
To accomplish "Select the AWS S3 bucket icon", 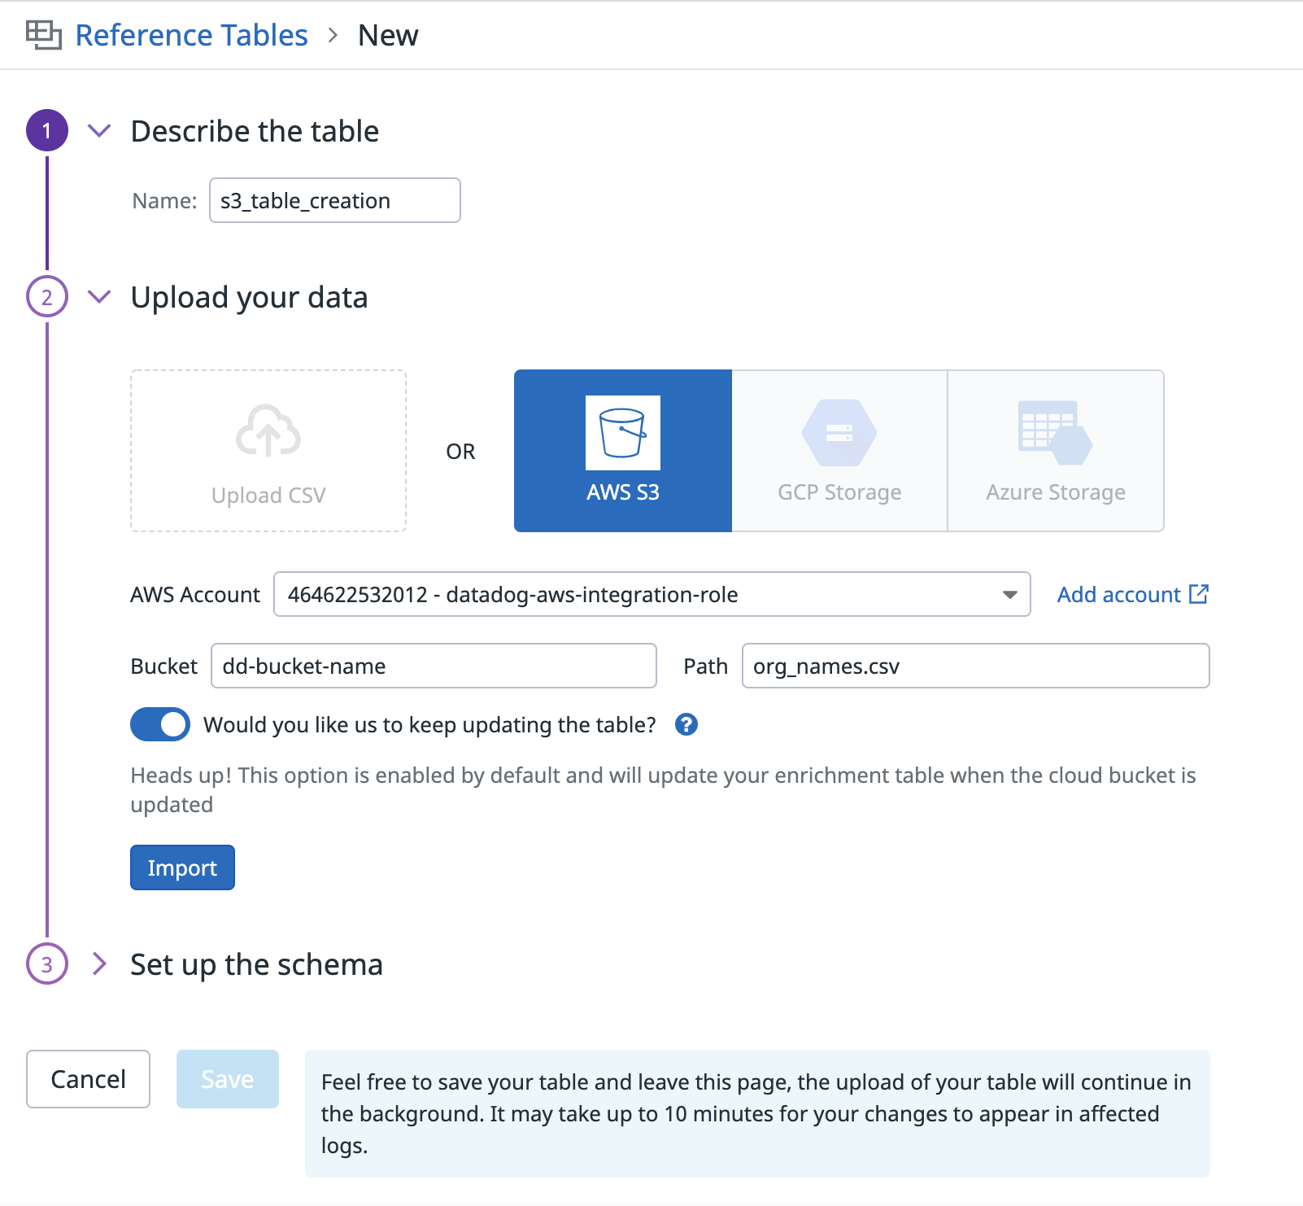I will point(623,433).
